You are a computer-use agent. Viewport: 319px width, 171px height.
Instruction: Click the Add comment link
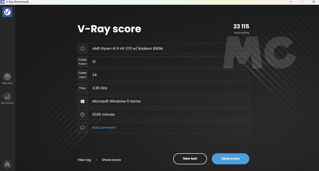pos(104,128)
